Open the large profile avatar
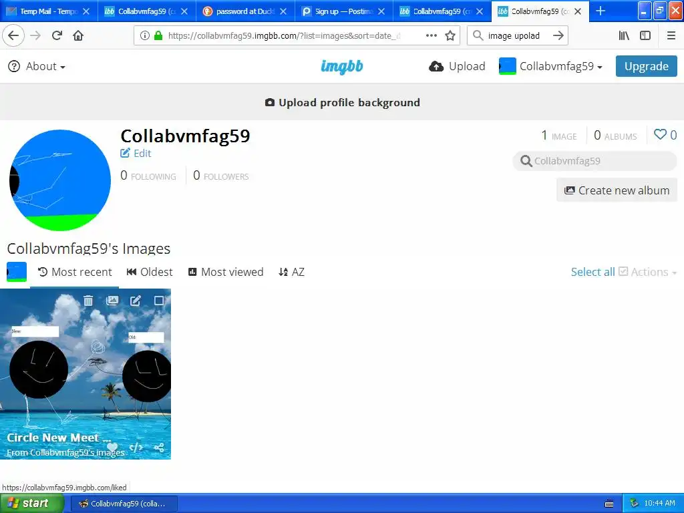Viewport: 684px width, 513px height. coord(59,180)
